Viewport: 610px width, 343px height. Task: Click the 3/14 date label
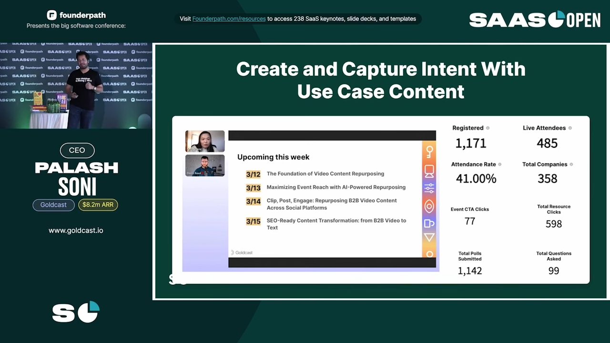[x=253, y=201]
